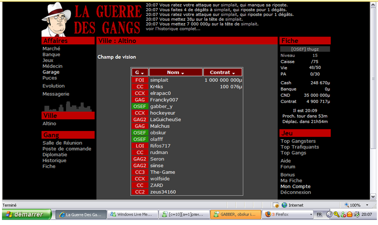Click the Internet zone globe in status bar

(284, 205)
